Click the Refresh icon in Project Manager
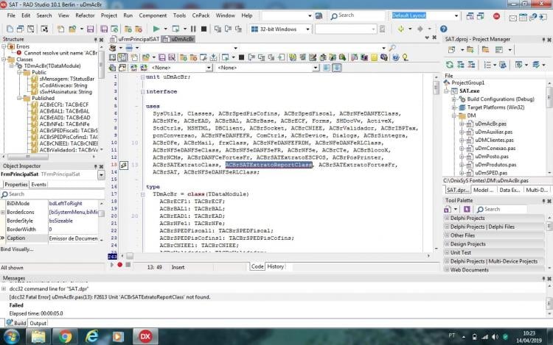The image size is (553, 345). 450,65
